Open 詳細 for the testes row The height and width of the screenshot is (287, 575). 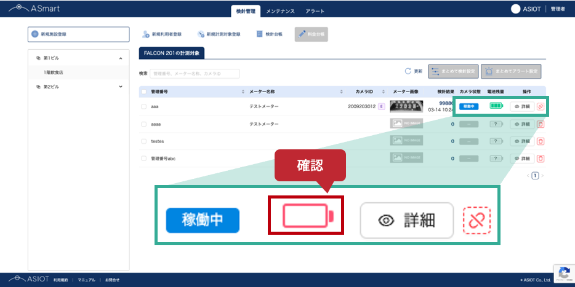(x=522, y=141)
